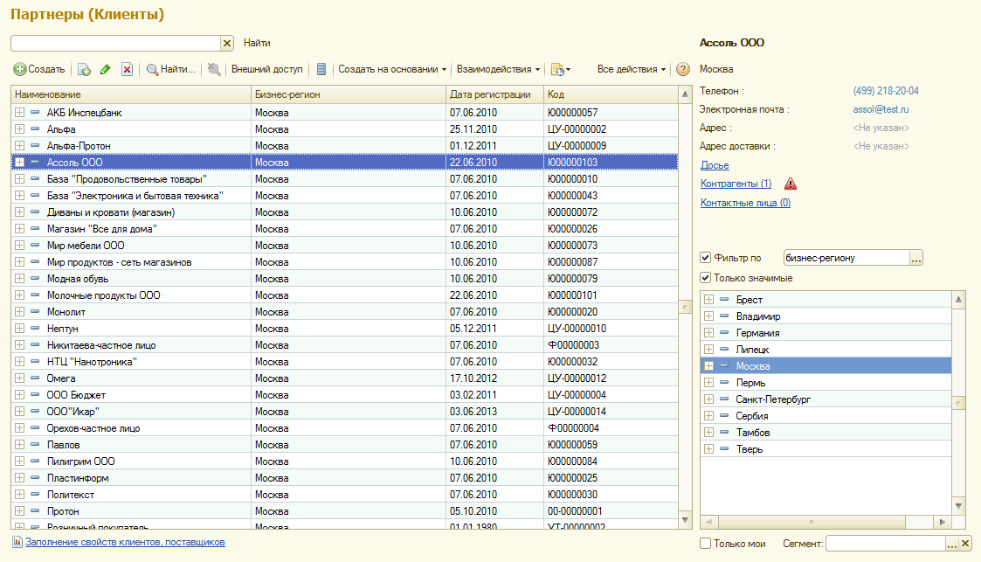Open help via the question mark icon
This screenshot has width=981, height=562.
pos(683,69)
